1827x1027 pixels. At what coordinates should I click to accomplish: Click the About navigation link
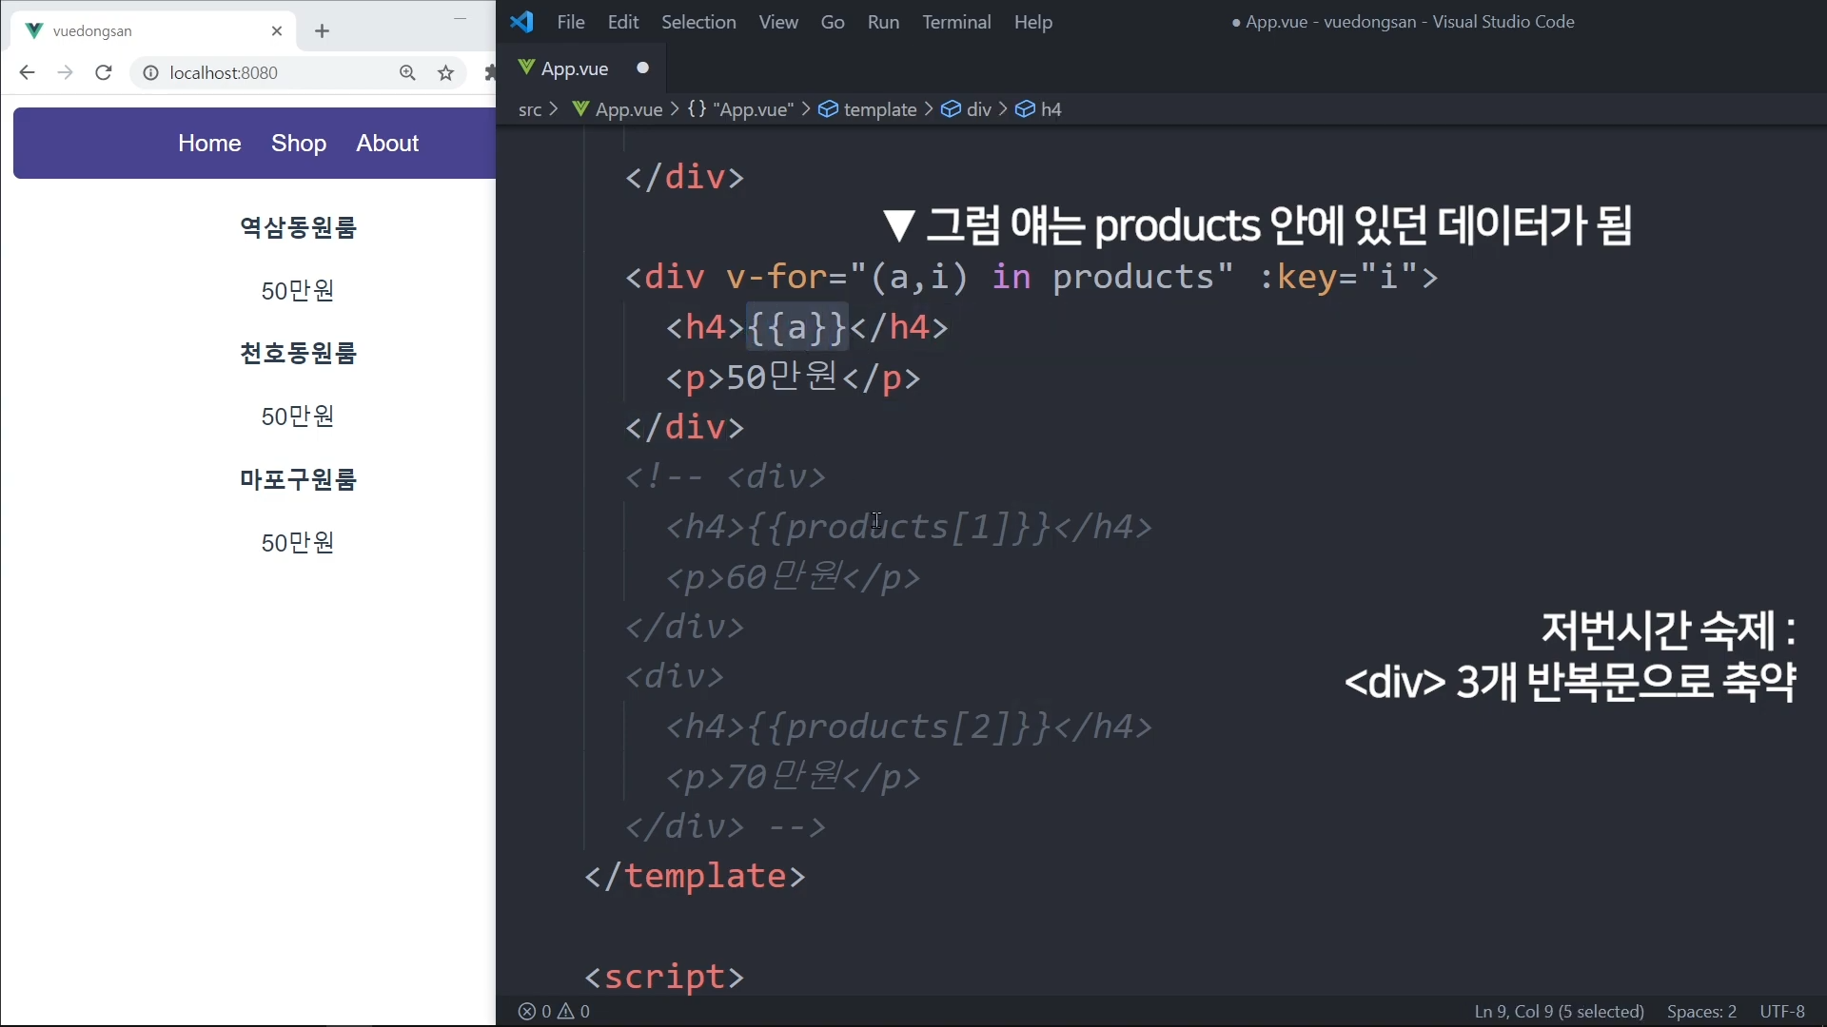[387, 143]
